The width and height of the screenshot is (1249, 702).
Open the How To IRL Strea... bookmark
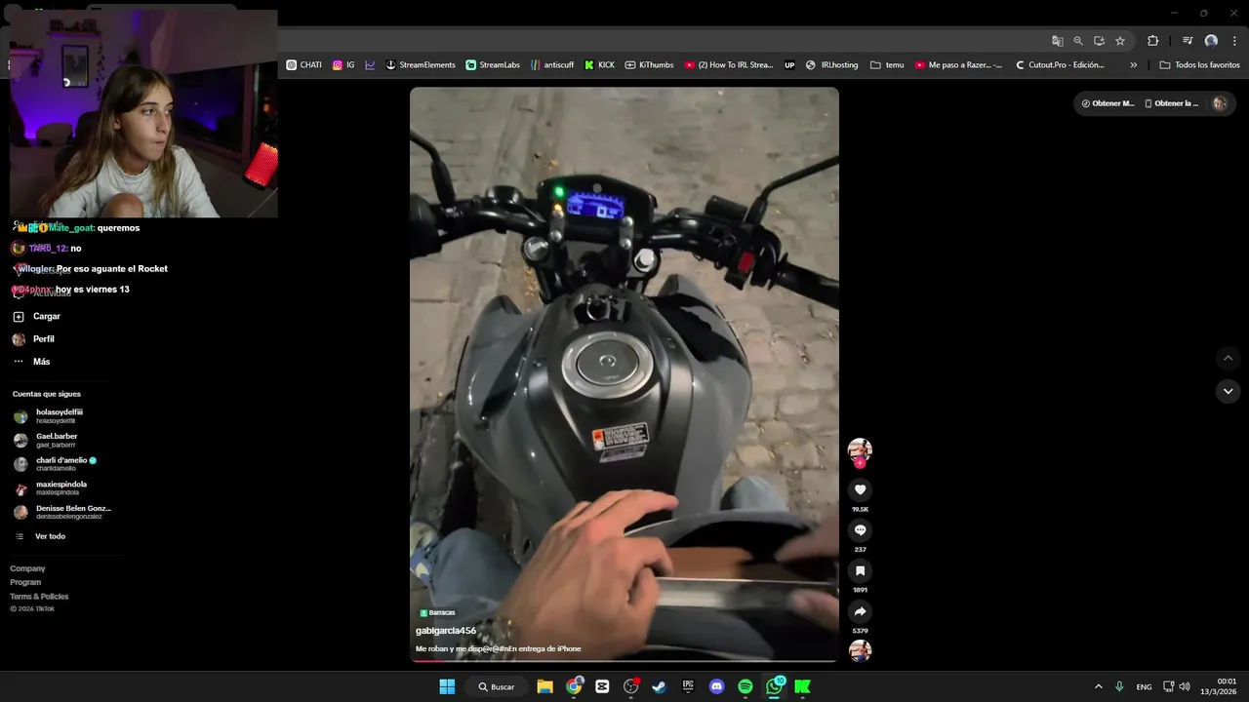coord(729,65)
